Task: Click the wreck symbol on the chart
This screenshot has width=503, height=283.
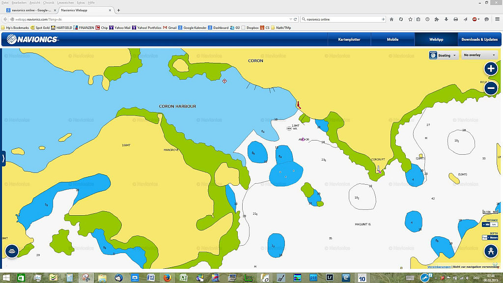Action: click(x=289, y=128)
